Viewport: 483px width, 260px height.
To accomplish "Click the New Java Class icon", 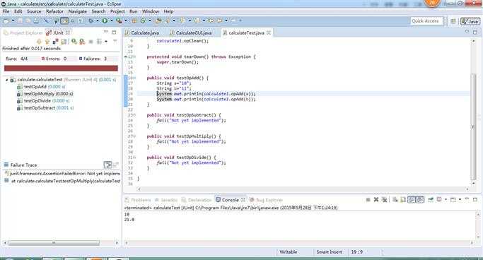I will point(143,21).
